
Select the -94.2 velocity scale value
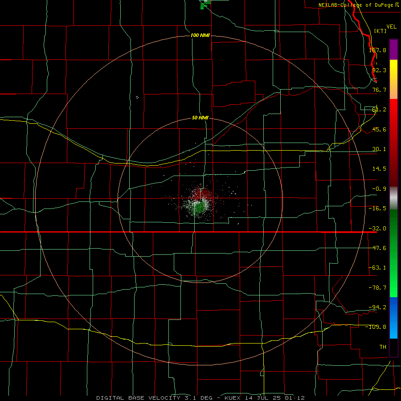click(377, 307)
